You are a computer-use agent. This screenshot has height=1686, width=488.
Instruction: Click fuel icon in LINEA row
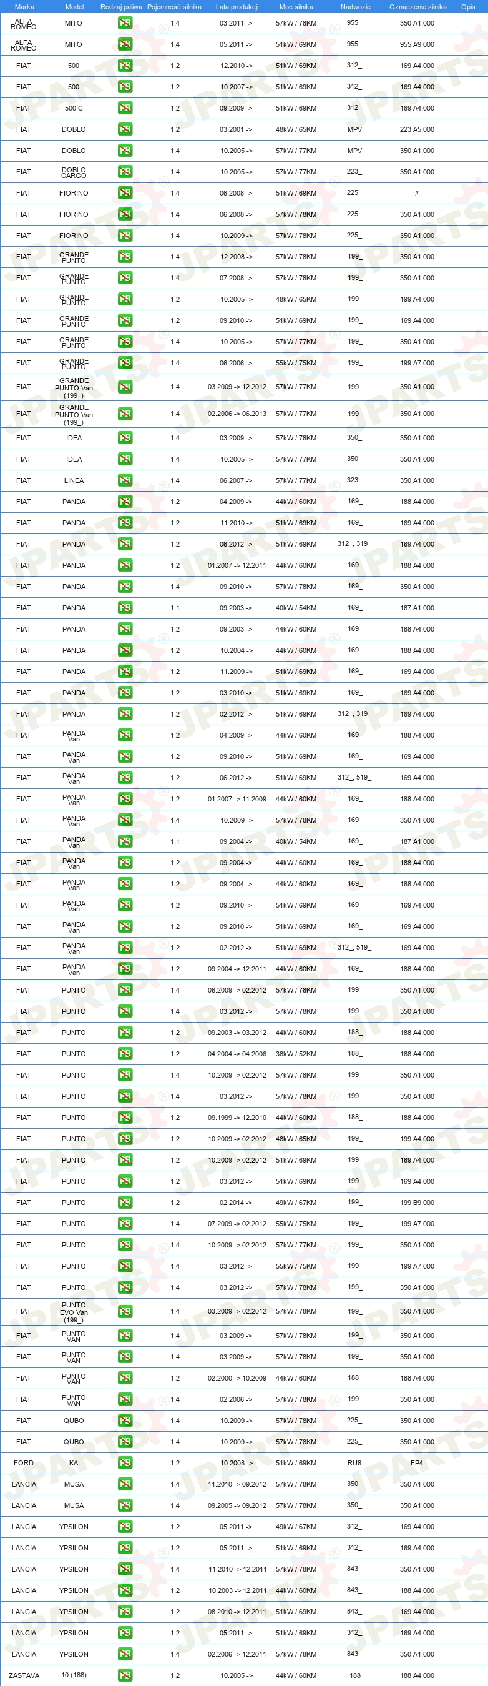[125, 480]
